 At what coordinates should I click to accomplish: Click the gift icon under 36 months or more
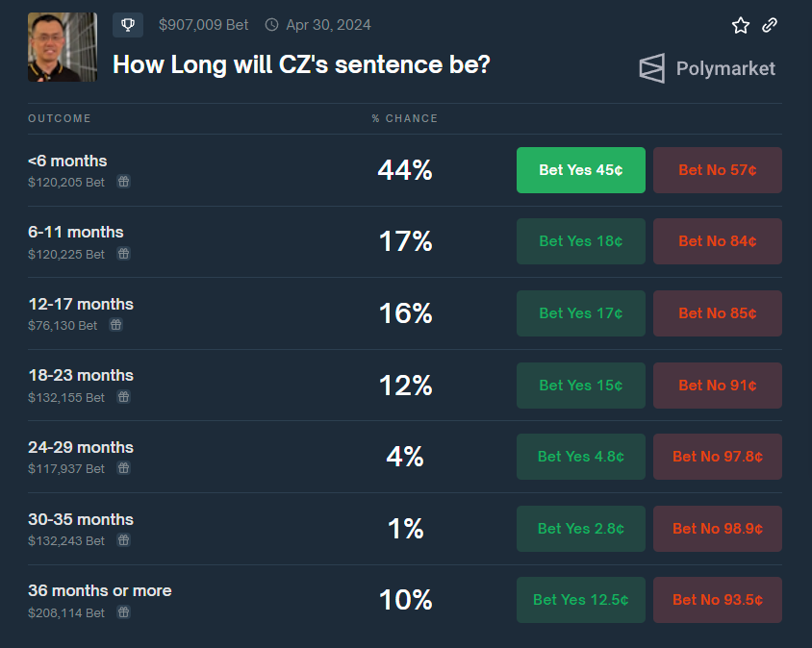[123, 611]
